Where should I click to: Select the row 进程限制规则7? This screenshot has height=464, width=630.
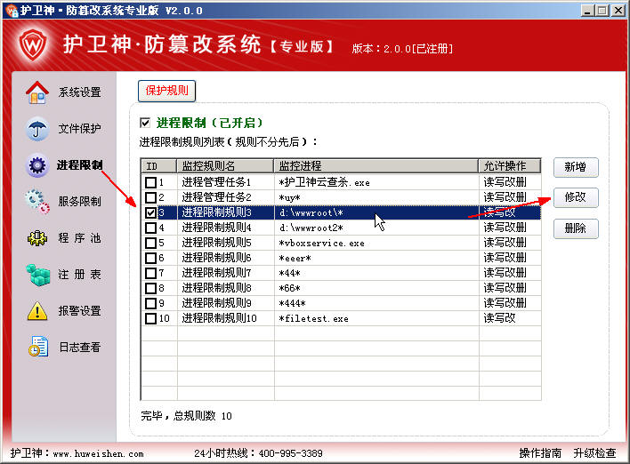[341, 274]
